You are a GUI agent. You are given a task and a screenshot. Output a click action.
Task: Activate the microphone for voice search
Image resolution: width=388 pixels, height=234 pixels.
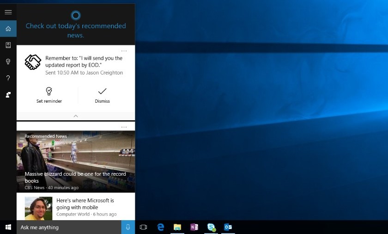(x=128, y=227)
